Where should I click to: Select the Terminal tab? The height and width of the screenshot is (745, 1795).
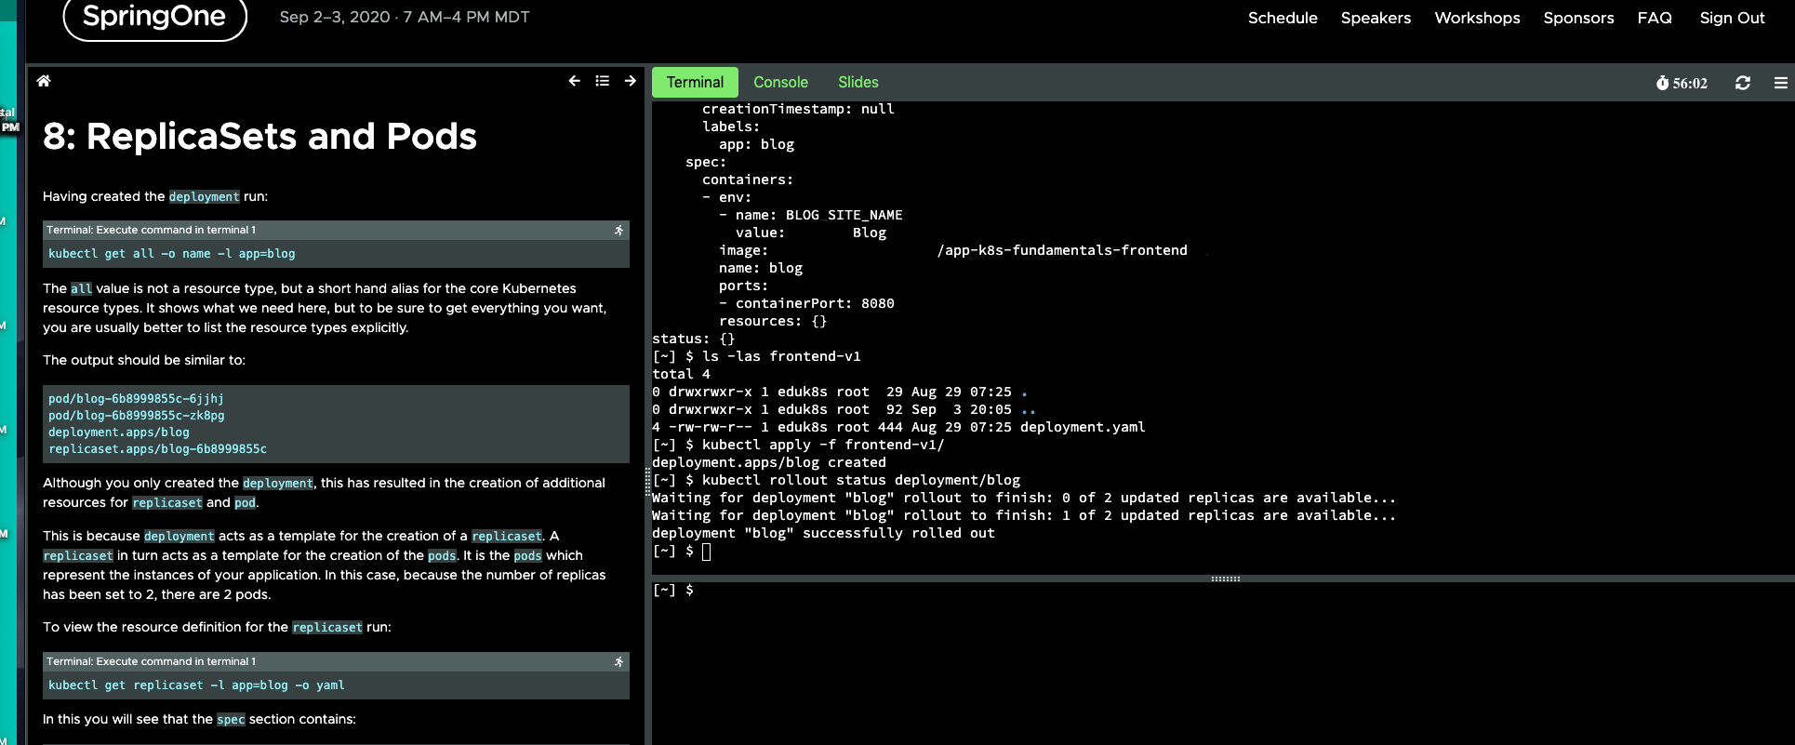(695, 82)
